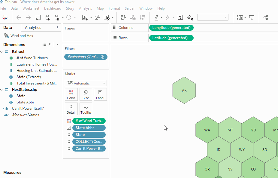Click the Swap rows and columns icon
This screenshot has height=178, width=278.
point(123,17)
